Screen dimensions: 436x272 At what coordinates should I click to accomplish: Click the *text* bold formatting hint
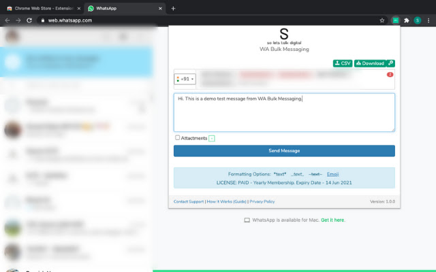click(280, 174)
